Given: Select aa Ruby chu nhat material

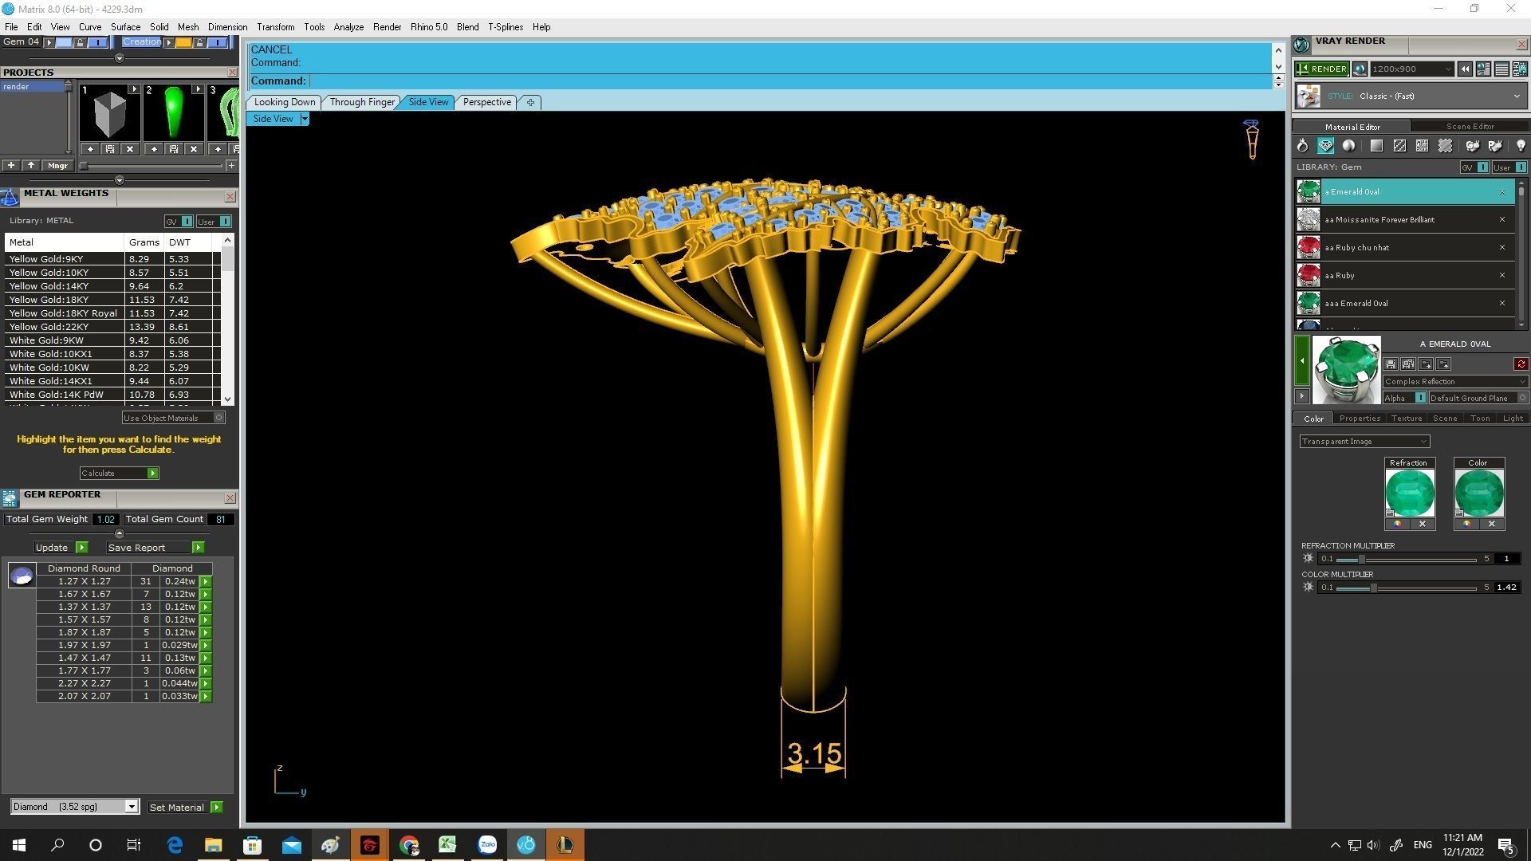Looking at the screenshot, I should pos(1404,248).
